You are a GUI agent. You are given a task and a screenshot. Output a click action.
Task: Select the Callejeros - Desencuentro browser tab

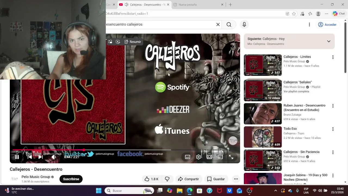pyautogui.click(x=144, y=5)
